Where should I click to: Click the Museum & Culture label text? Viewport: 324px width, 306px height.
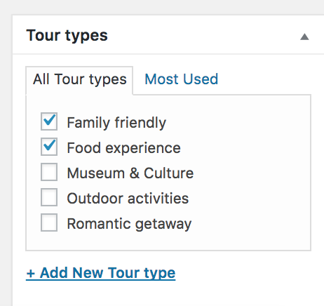[130, 173]
